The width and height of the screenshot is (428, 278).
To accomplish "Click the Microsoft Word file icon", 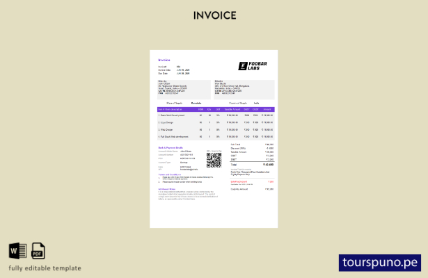I will click(x=18, y=251).
